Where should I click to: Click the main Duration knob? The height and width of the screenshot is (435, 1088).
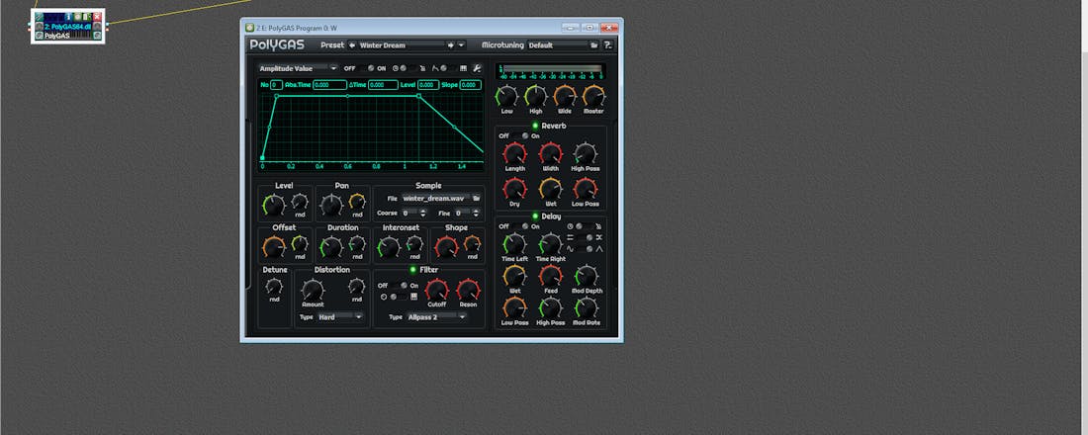point(331,246)
